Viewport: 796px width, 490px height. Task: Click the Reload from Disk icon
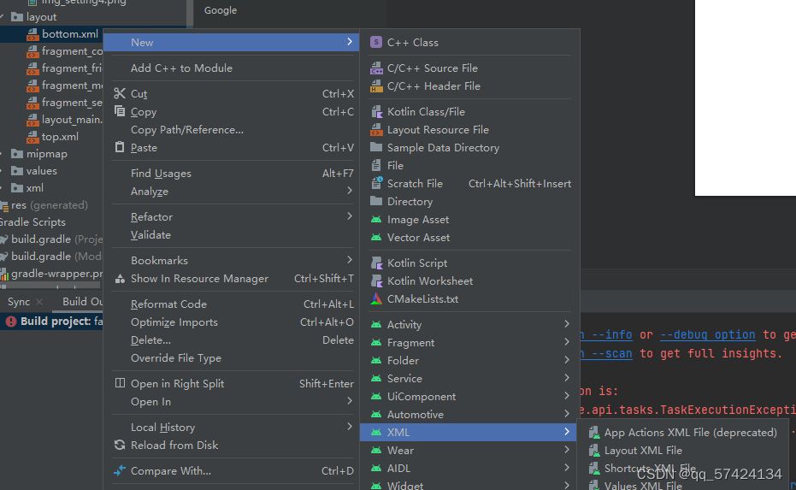click(120, 445)
